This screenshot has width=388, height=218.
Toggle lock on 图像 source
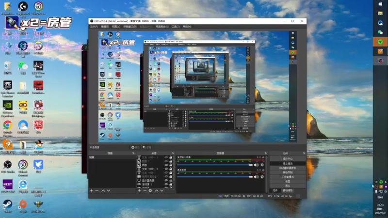tap(171, 165)
